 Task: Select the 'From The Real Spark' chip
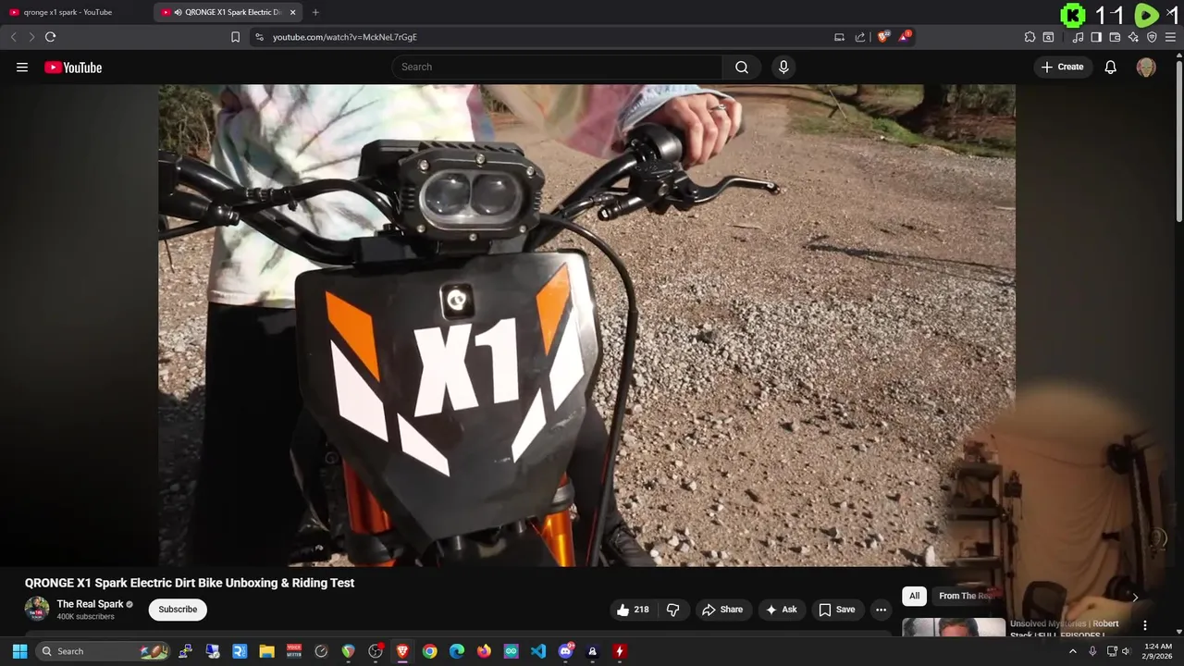coord(966,596)
